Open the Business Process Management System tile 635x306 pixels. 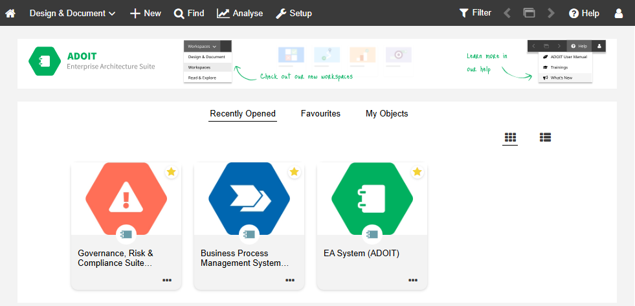coord(249,201)
